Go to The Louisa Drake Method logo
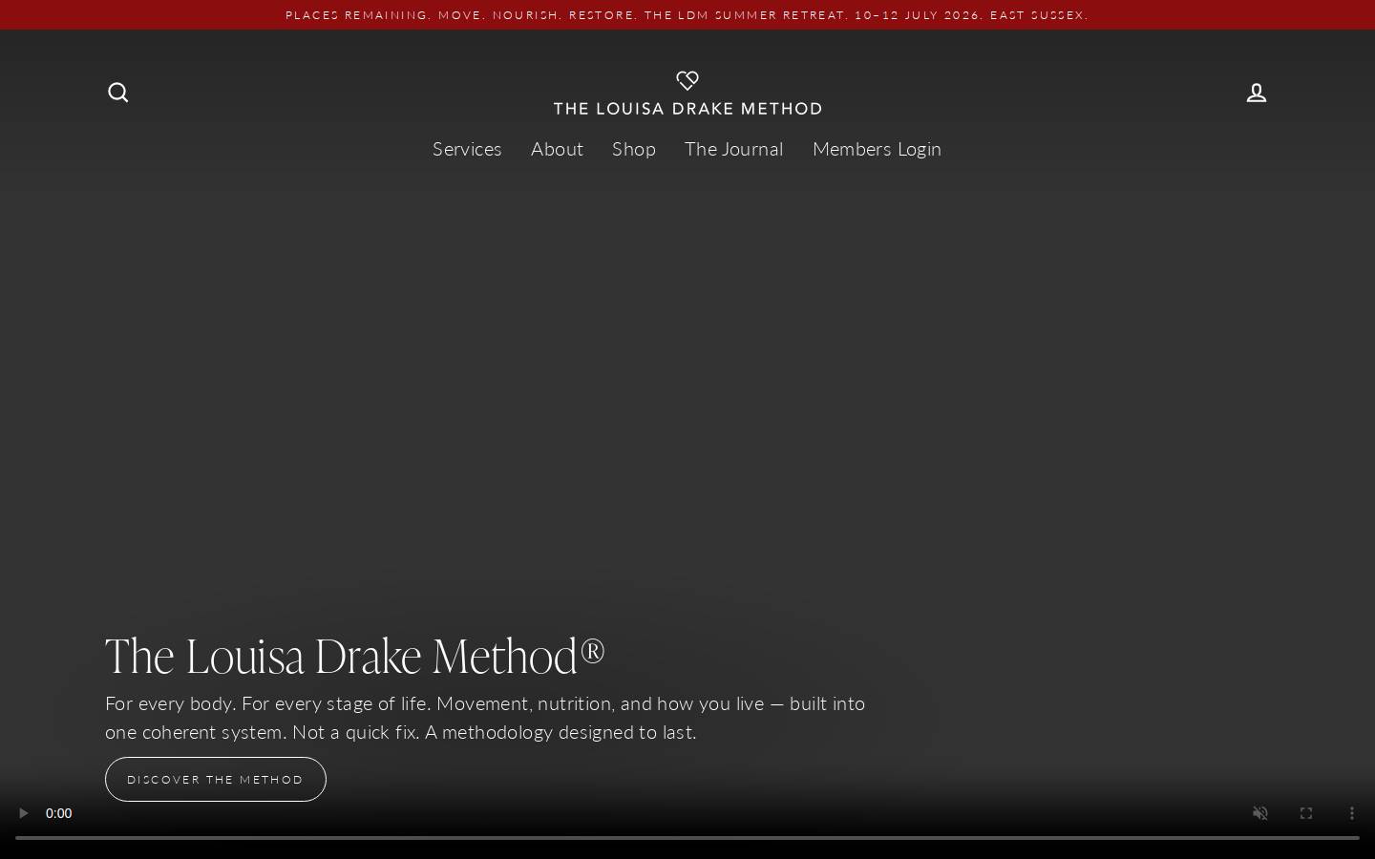Image resolution: width=1375 pixels, height=859 pixels. [687, 94]
